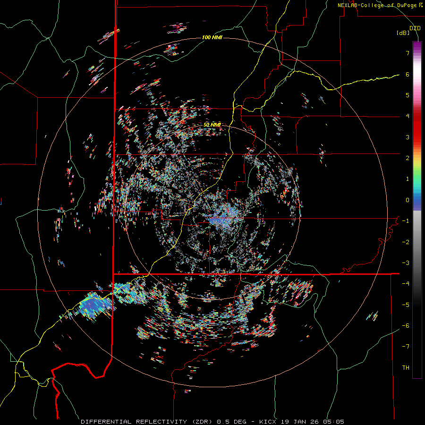Click the [dB] units label
This screenshot has width=425, height=425.
click(x=403, y=33)
